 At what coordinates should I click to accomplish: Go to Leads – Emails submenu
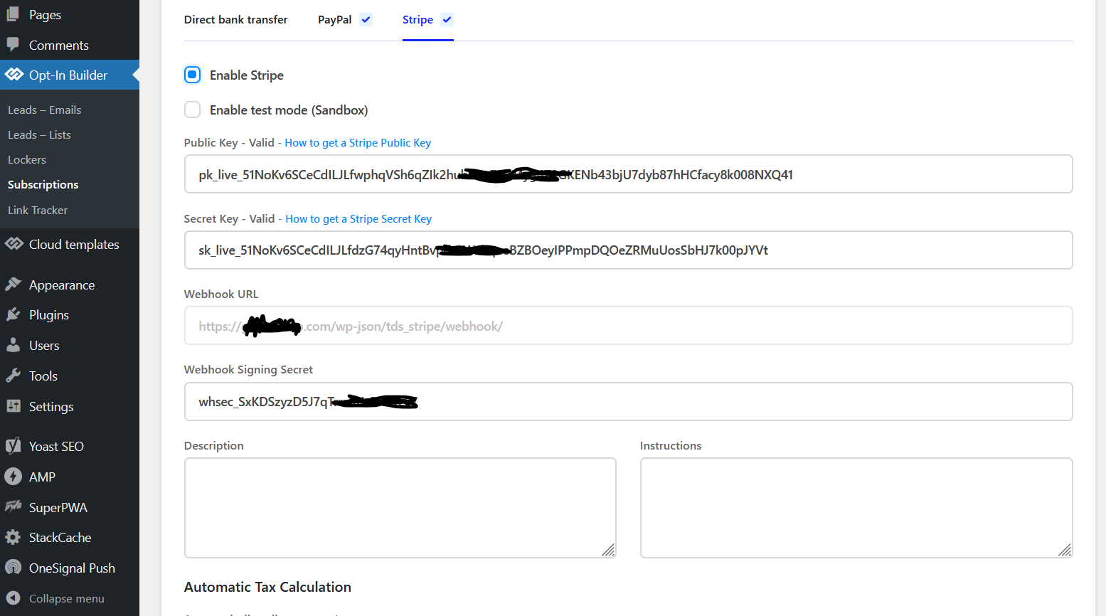pyautogui.click(x=44, y=110)
